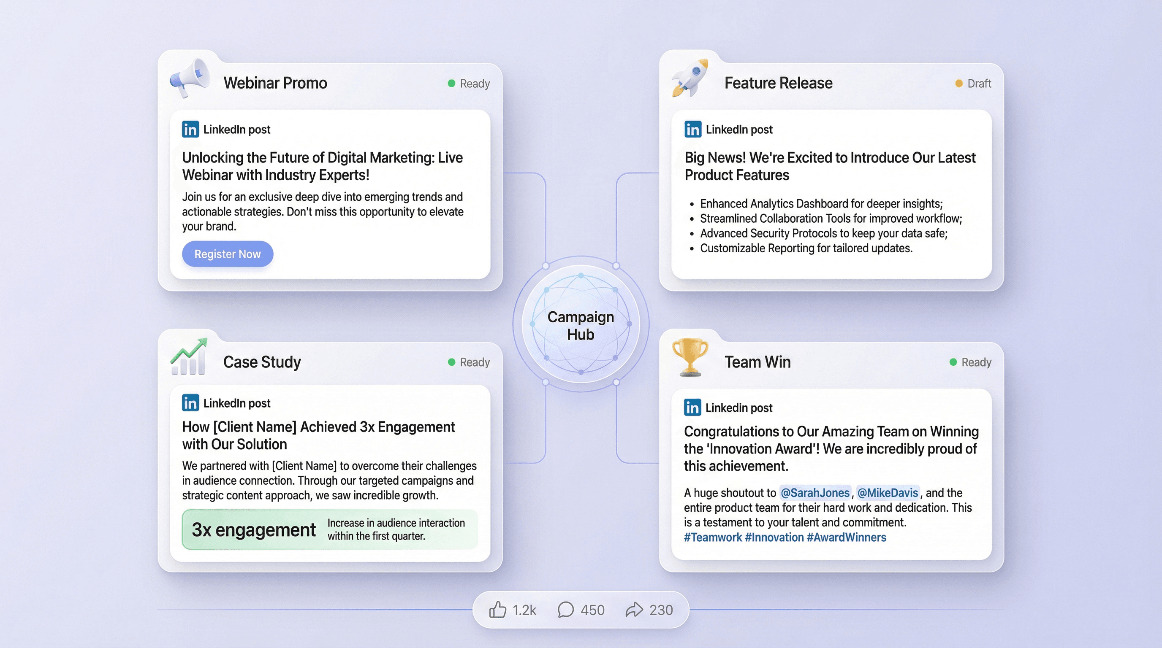The image size is (1162, 648).
Task: Click the #AwardWinners hashtag
Action: (x=846, y=537)
